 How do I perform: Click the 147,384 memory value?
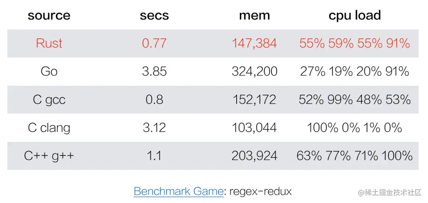[254, 44]
